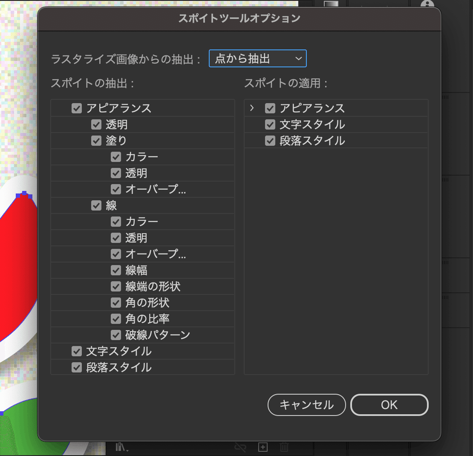Click the new item plus icon in the bottom panel
The height and width of the screenshot is (456, 473).
click(x=263, y=447)
